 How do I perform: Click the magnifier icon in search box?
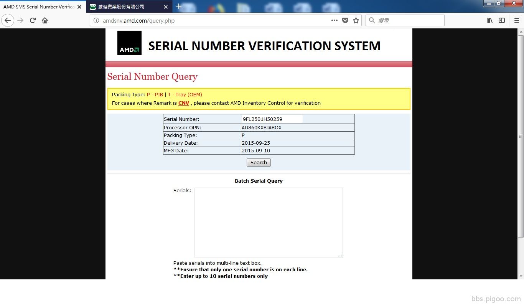tap(372, 20)
